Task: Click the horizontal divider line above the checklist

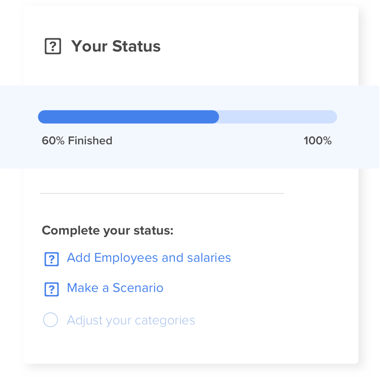Action: (x=162, y=193)
